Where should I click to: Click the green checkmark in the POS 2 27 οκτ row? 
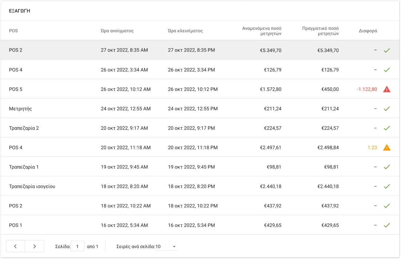tap(386, 50)
